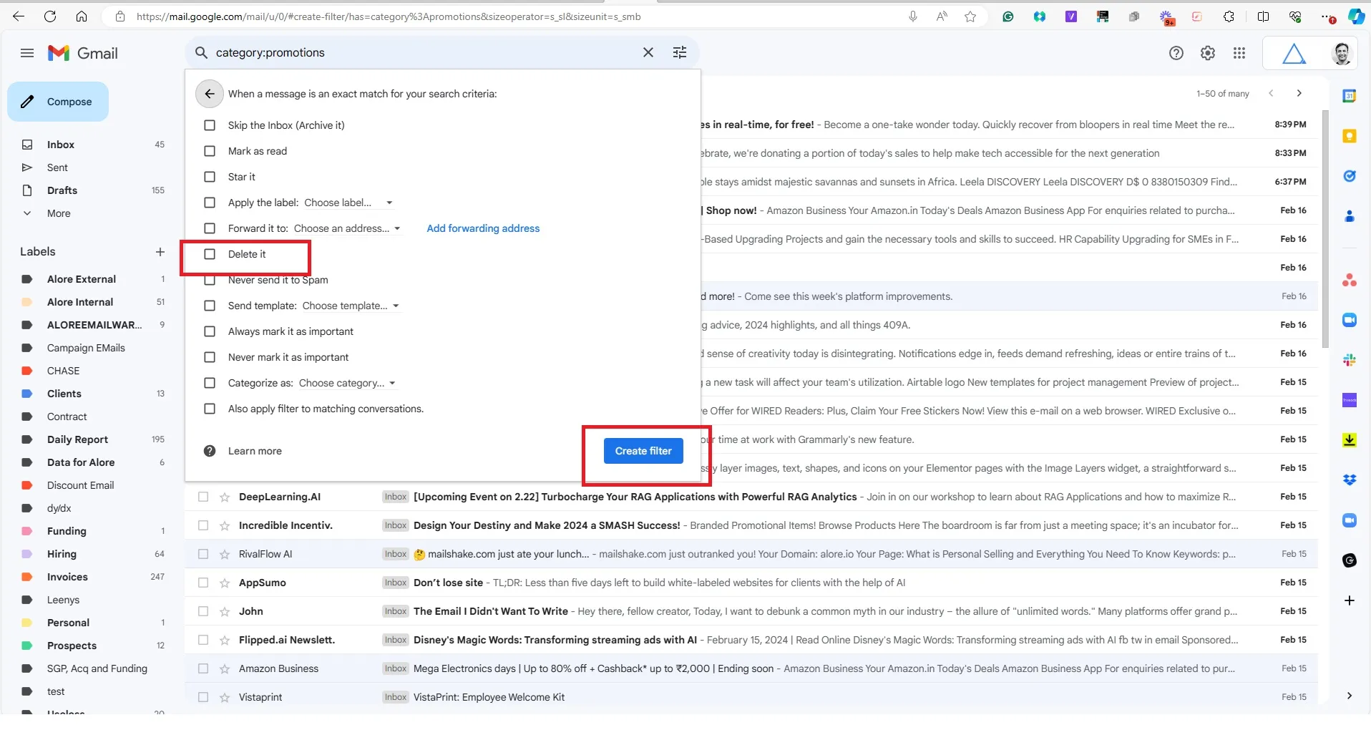This screenshot has height=730, width=1371.
Task: Open the Google account profile picture
Action: 1342,53
